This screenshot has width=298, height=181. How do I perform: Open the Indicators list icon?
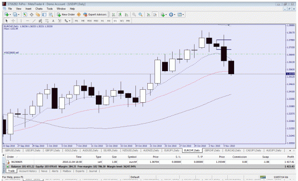pos(163,15)
